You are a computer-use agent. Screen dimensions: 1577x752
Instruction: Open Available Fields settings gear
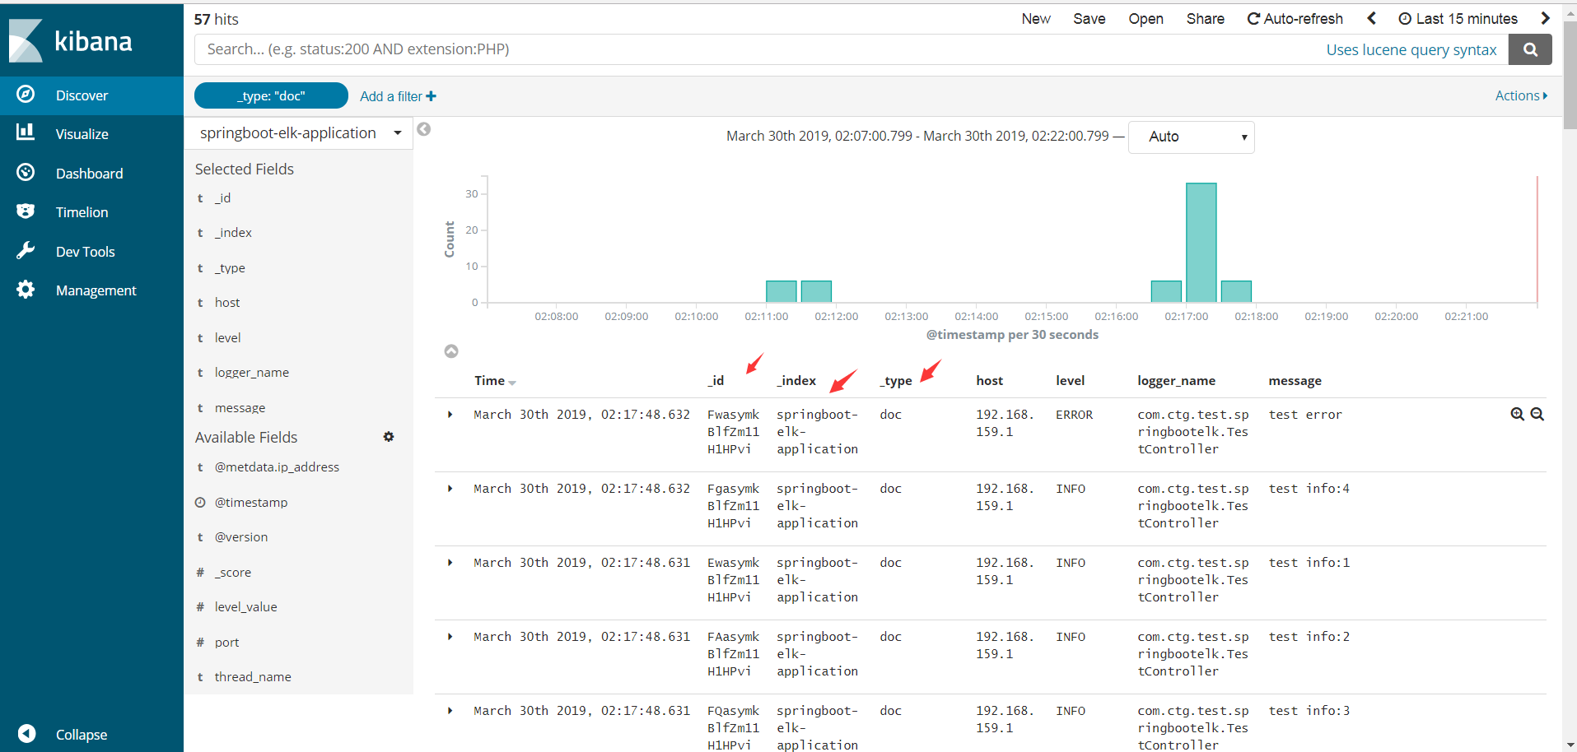point(389,437)
